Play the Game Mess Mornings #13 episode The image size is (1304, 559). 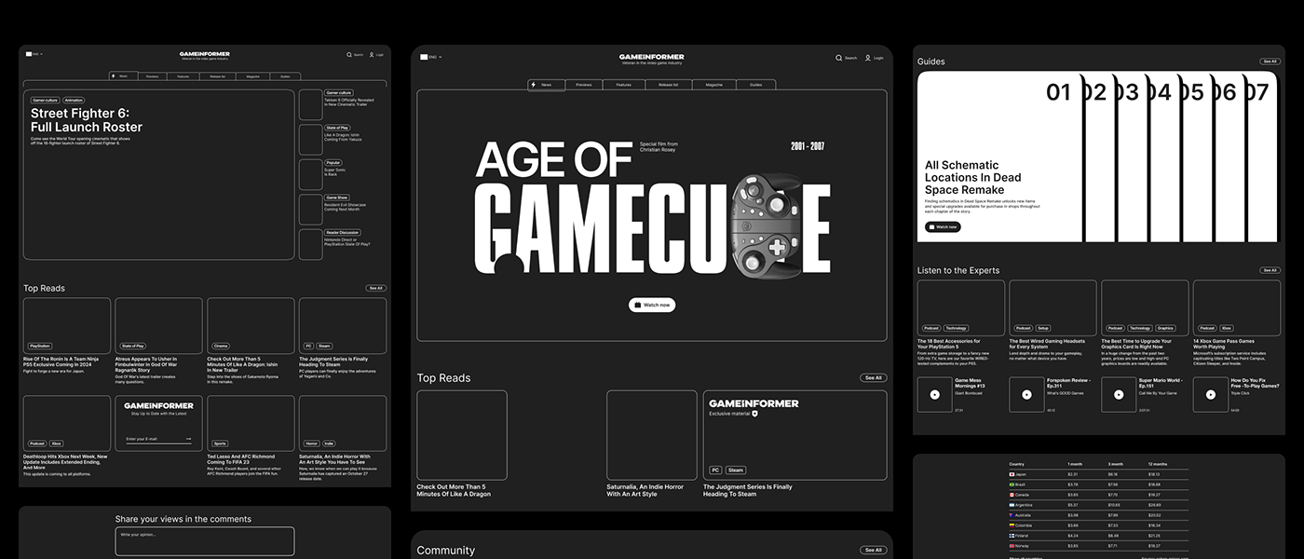point(933,394)
